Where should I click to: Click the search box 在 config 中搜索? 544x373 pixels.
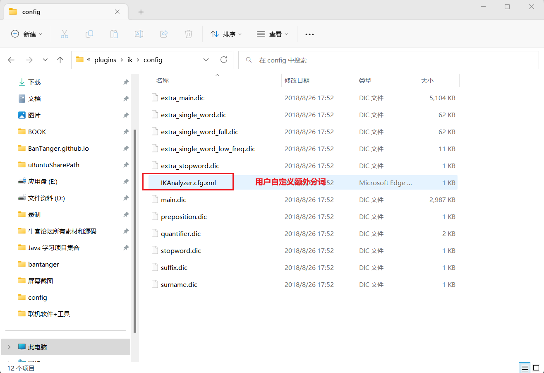pos(389,60)
